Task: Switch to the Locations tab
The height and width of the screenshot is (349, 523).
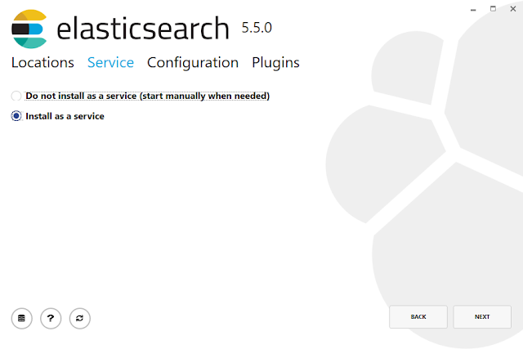Action: [42, 62]
